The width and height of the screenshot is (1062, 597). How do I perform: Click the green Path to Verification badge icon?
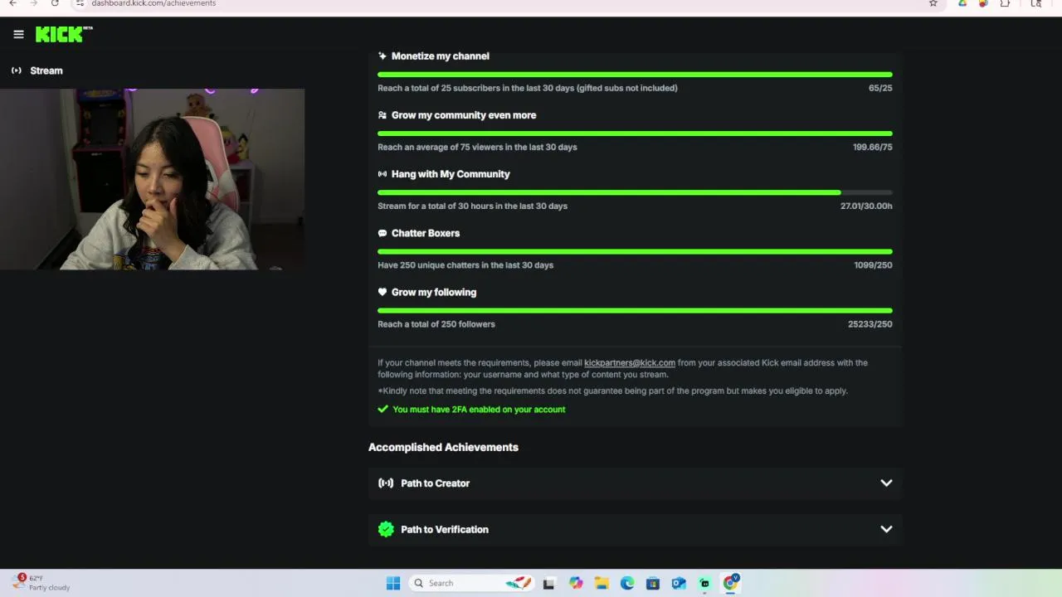coord(386,529)
